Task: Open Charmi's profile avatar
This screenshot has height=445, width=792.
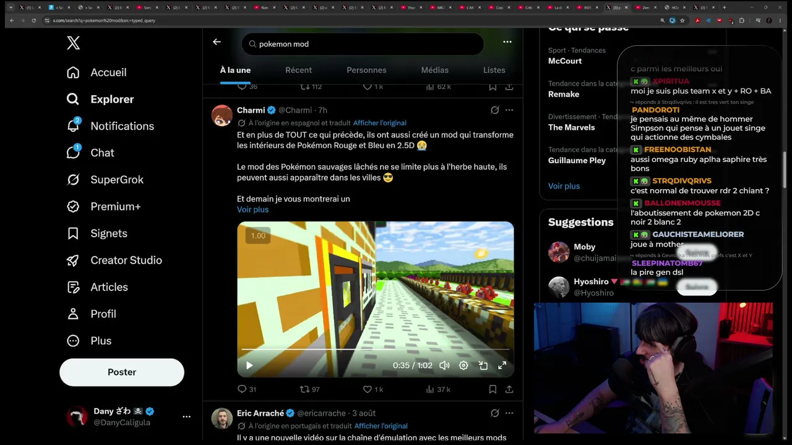Action: 222,115
